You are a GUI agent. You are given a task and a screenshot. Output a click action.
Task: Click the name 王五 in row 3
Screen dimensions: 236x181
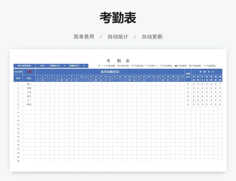[29, 92]
